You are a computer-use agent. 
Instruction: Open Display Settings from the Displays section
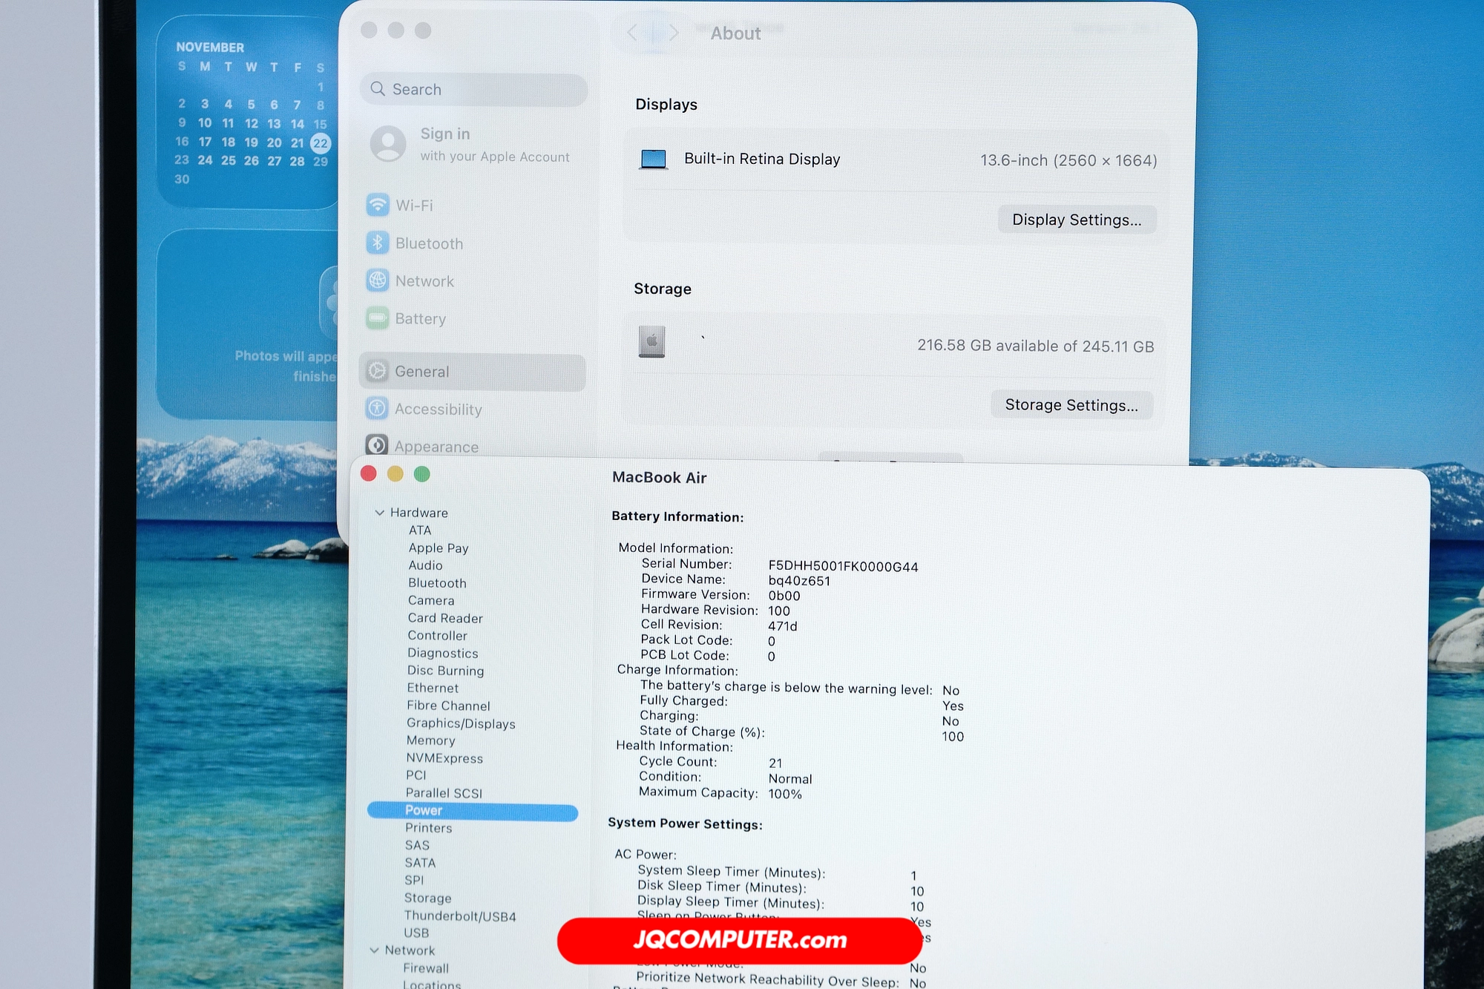[x=1077, y=219]
